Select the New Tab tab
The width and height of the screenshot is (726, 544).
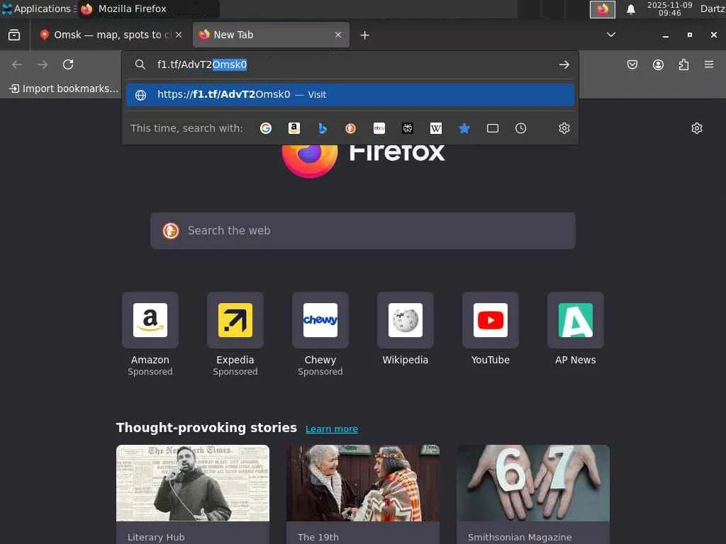271,35
